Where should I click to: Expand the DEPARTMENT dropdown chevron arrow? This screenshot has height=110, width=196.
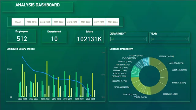point(144,39)
